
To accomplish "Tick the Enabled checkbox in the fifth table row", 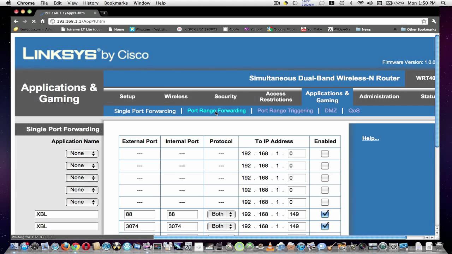I will coord(325,202).
